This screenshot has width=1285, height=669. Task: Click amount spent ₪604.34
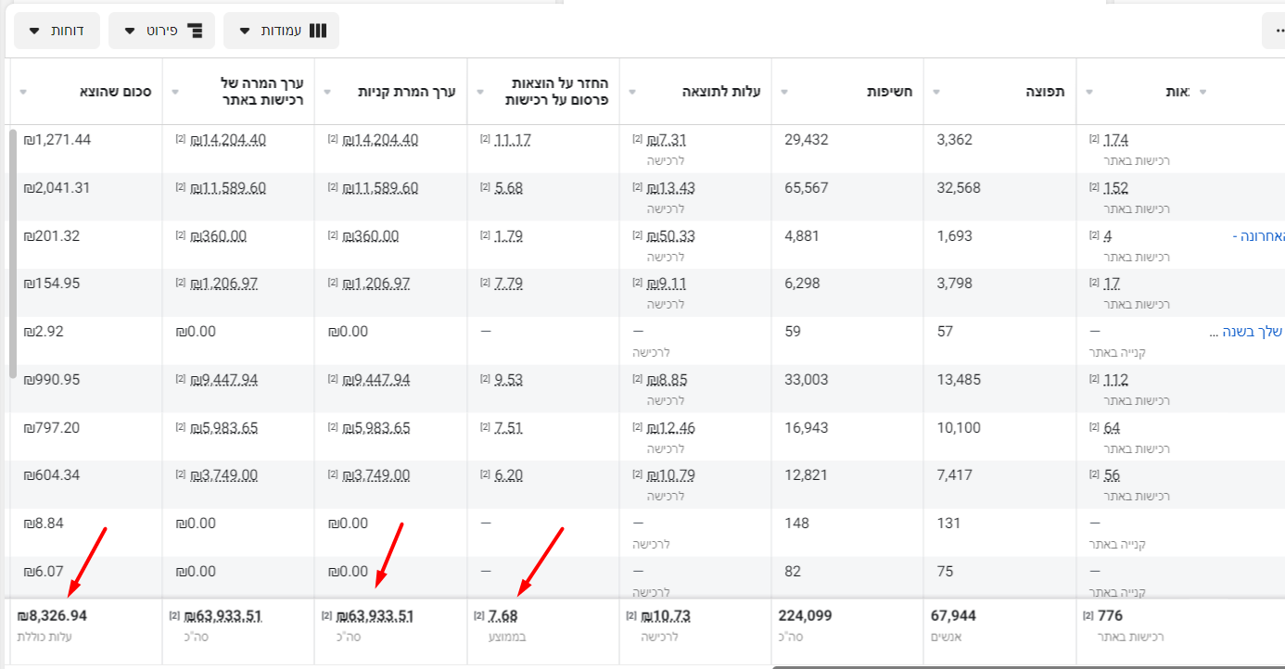[x=52, y=474]
